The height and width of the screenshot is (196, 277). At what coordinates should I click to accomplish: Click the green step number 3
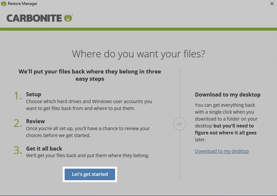18,150
